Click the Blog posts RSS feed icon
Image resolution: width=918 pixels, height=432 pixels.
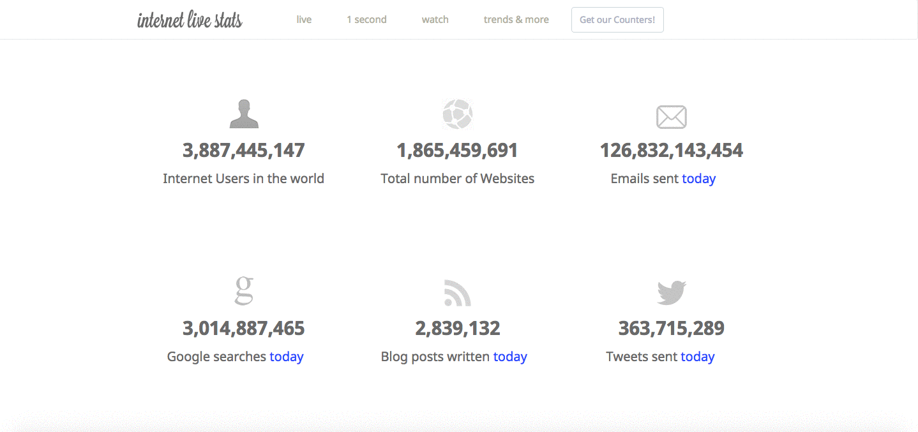(x=457, y=293)
